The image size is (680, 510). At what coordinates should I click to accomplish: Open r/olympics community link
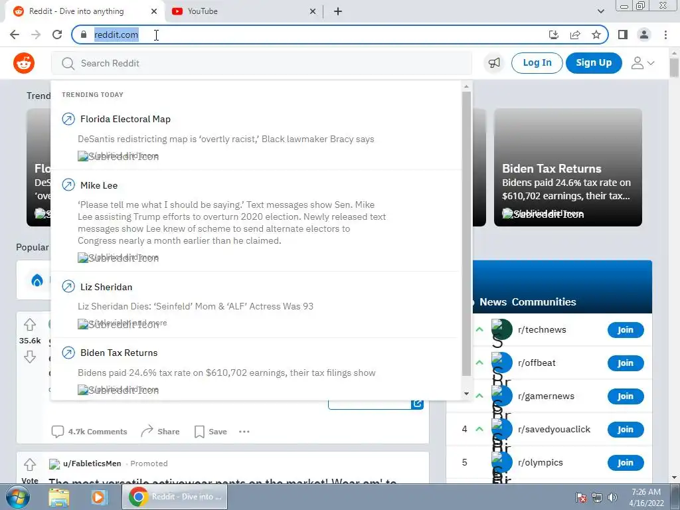(541, 463)
